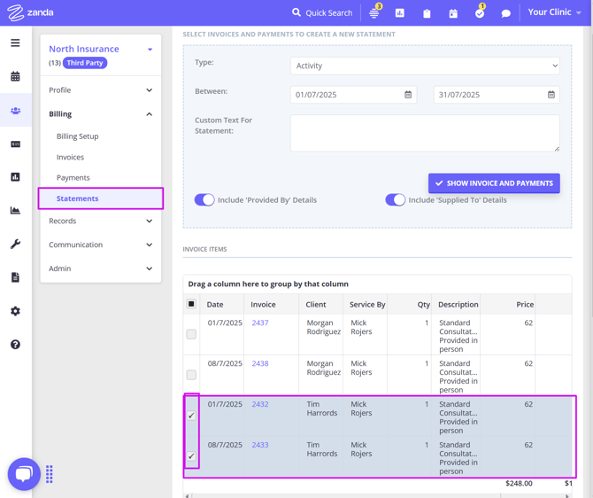Open the calendar icon in left sidebar
Screen dimensions: 593x498
coord(15,77)
